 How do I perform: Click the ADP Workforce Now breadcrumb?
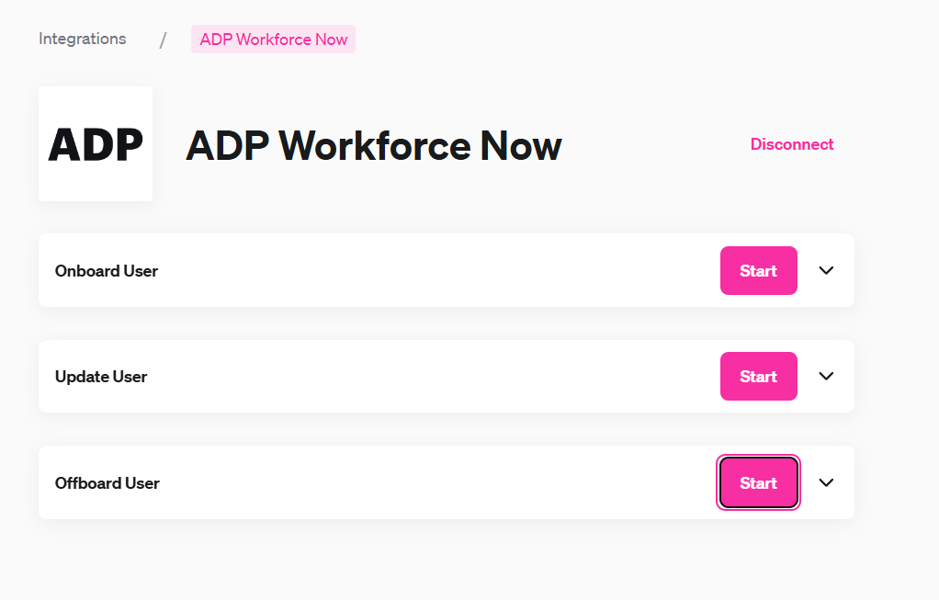coord(273,39)
